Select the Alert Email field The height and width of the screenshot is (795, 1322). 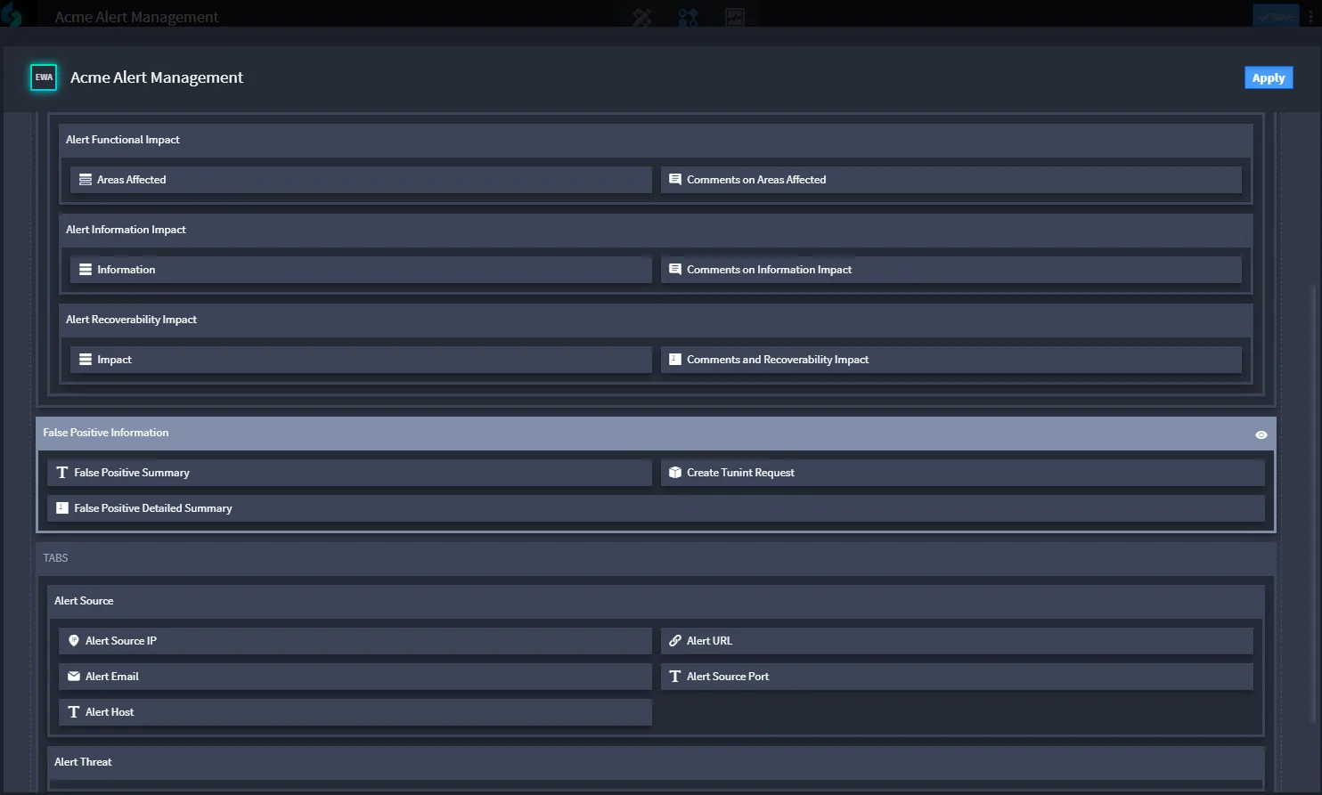355,677
